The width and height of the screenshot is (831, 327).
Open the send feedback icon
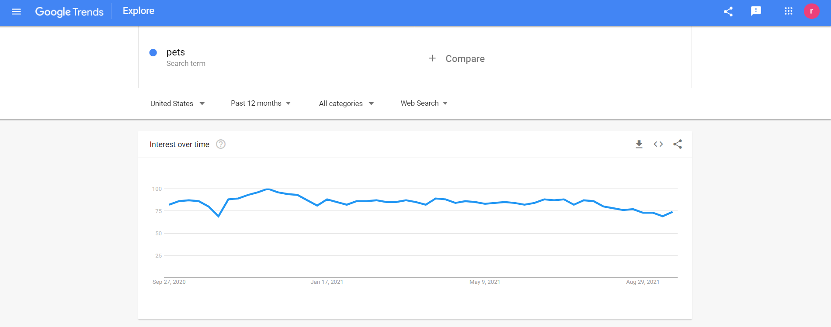(x=756, y=11)
